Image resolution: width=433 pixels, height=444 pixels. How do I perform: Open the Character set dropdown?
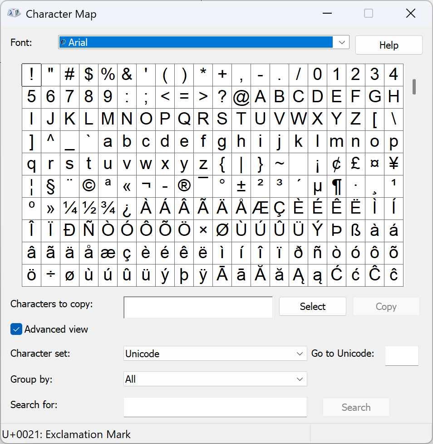click(x=299, y=353)
